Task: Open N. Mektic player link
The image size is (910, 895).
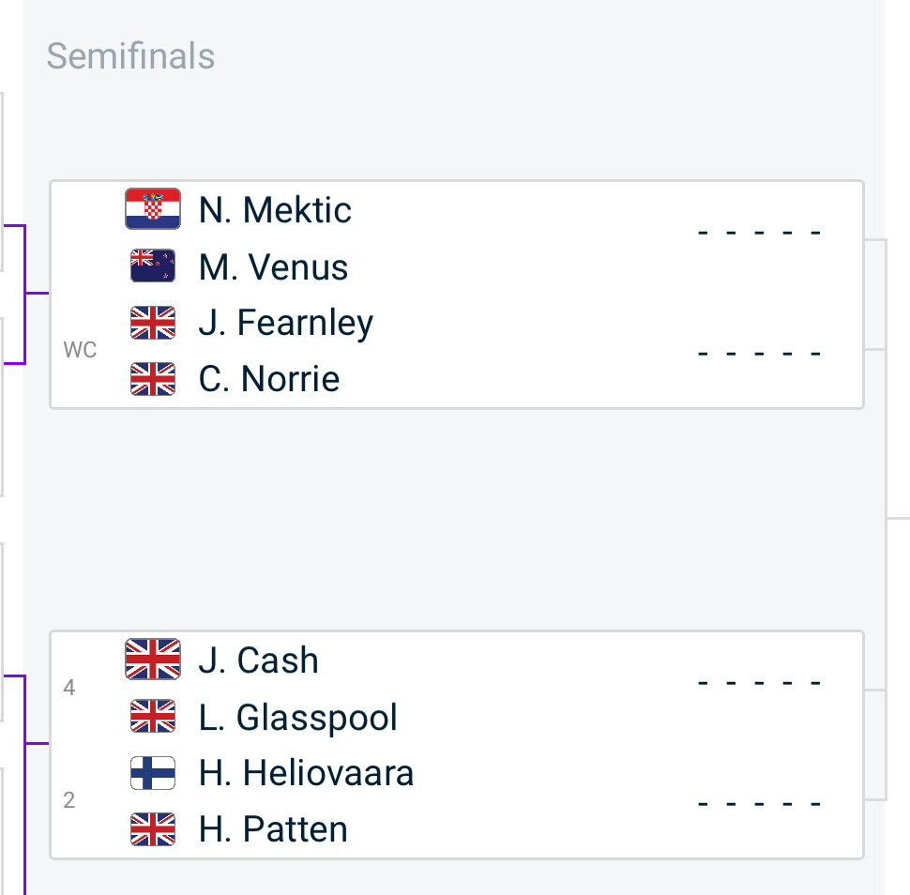Action: point(275,210)
